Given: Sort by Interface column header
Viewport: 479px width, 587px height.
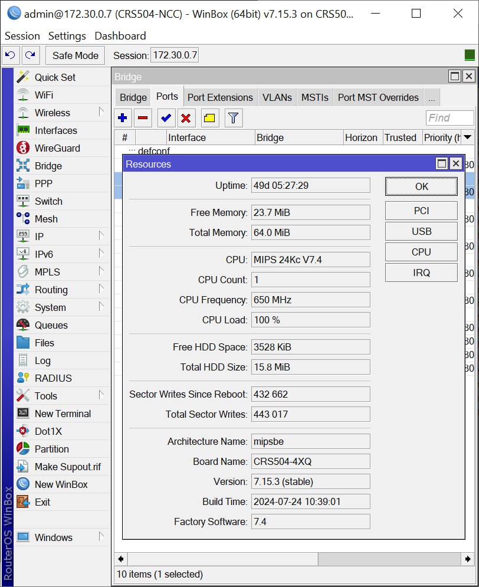Looking at the screenshot, I should (211, 137).
